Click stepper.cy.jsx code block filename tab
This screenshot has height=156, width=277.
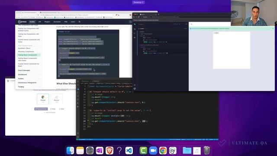point(64,32)
